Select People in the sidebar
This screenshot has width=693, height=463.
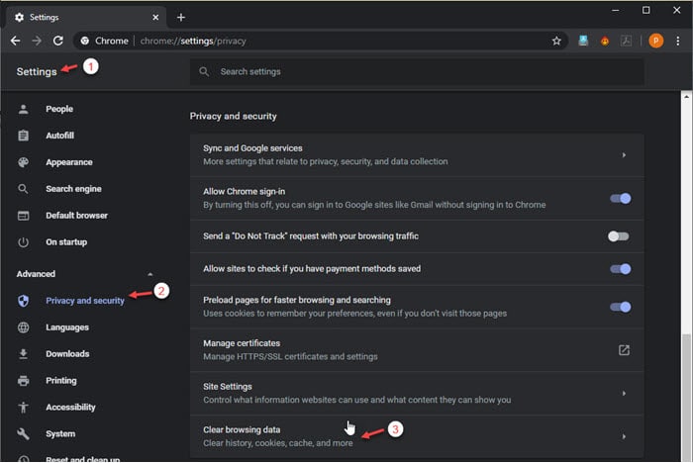pyautogui.click(x=59, y=109)
